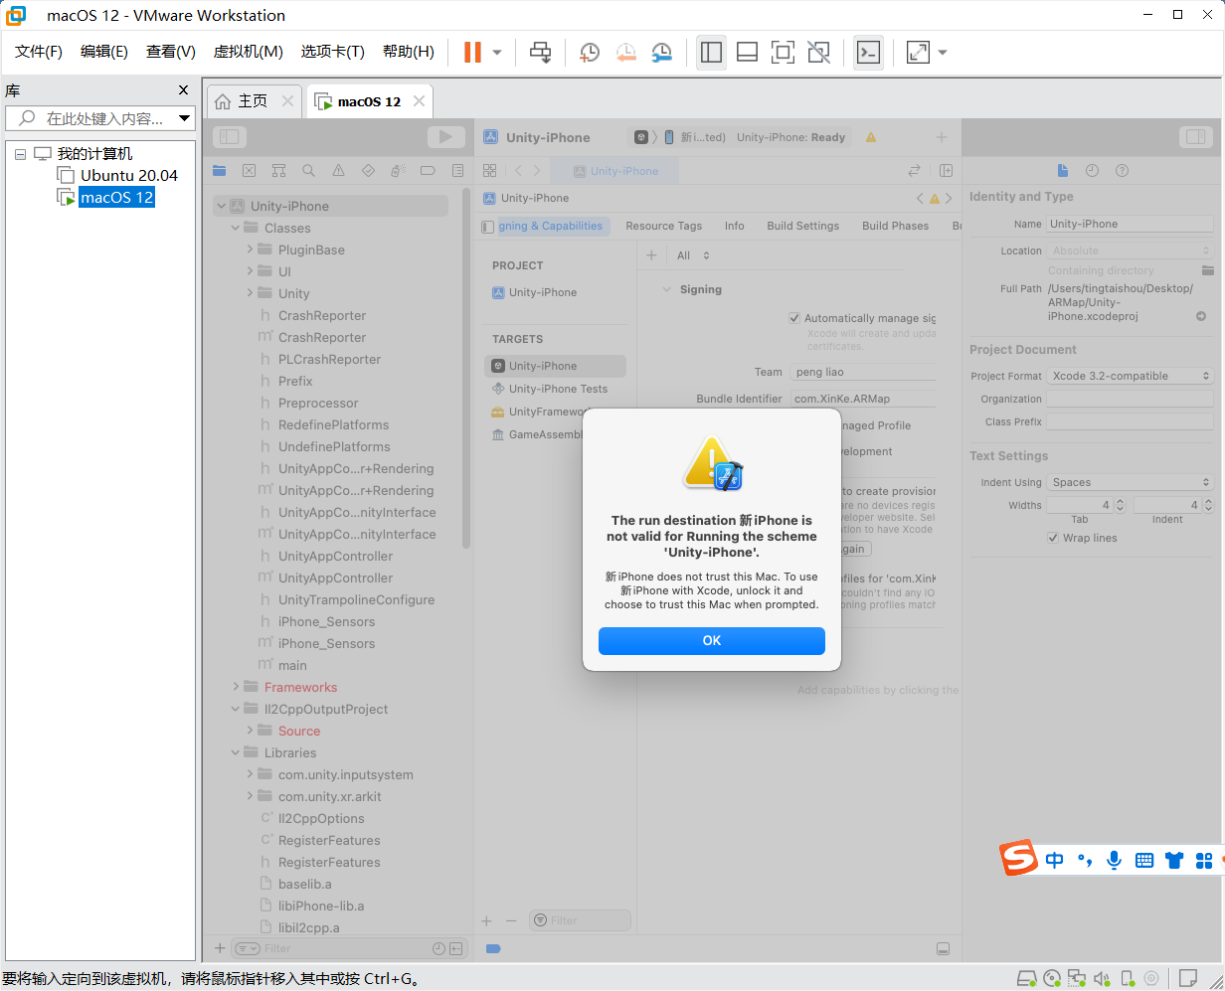This screenshot has width=1225, height=991.
Task: Close the macOS 12 tab
Action: pos(419,101)
